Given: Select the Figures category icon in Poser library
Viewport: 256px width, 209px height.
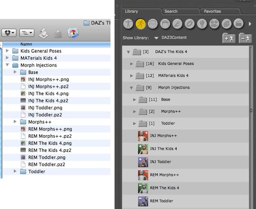Looking at the screenshot, I should pyautogui.click(x=128, y=24).
